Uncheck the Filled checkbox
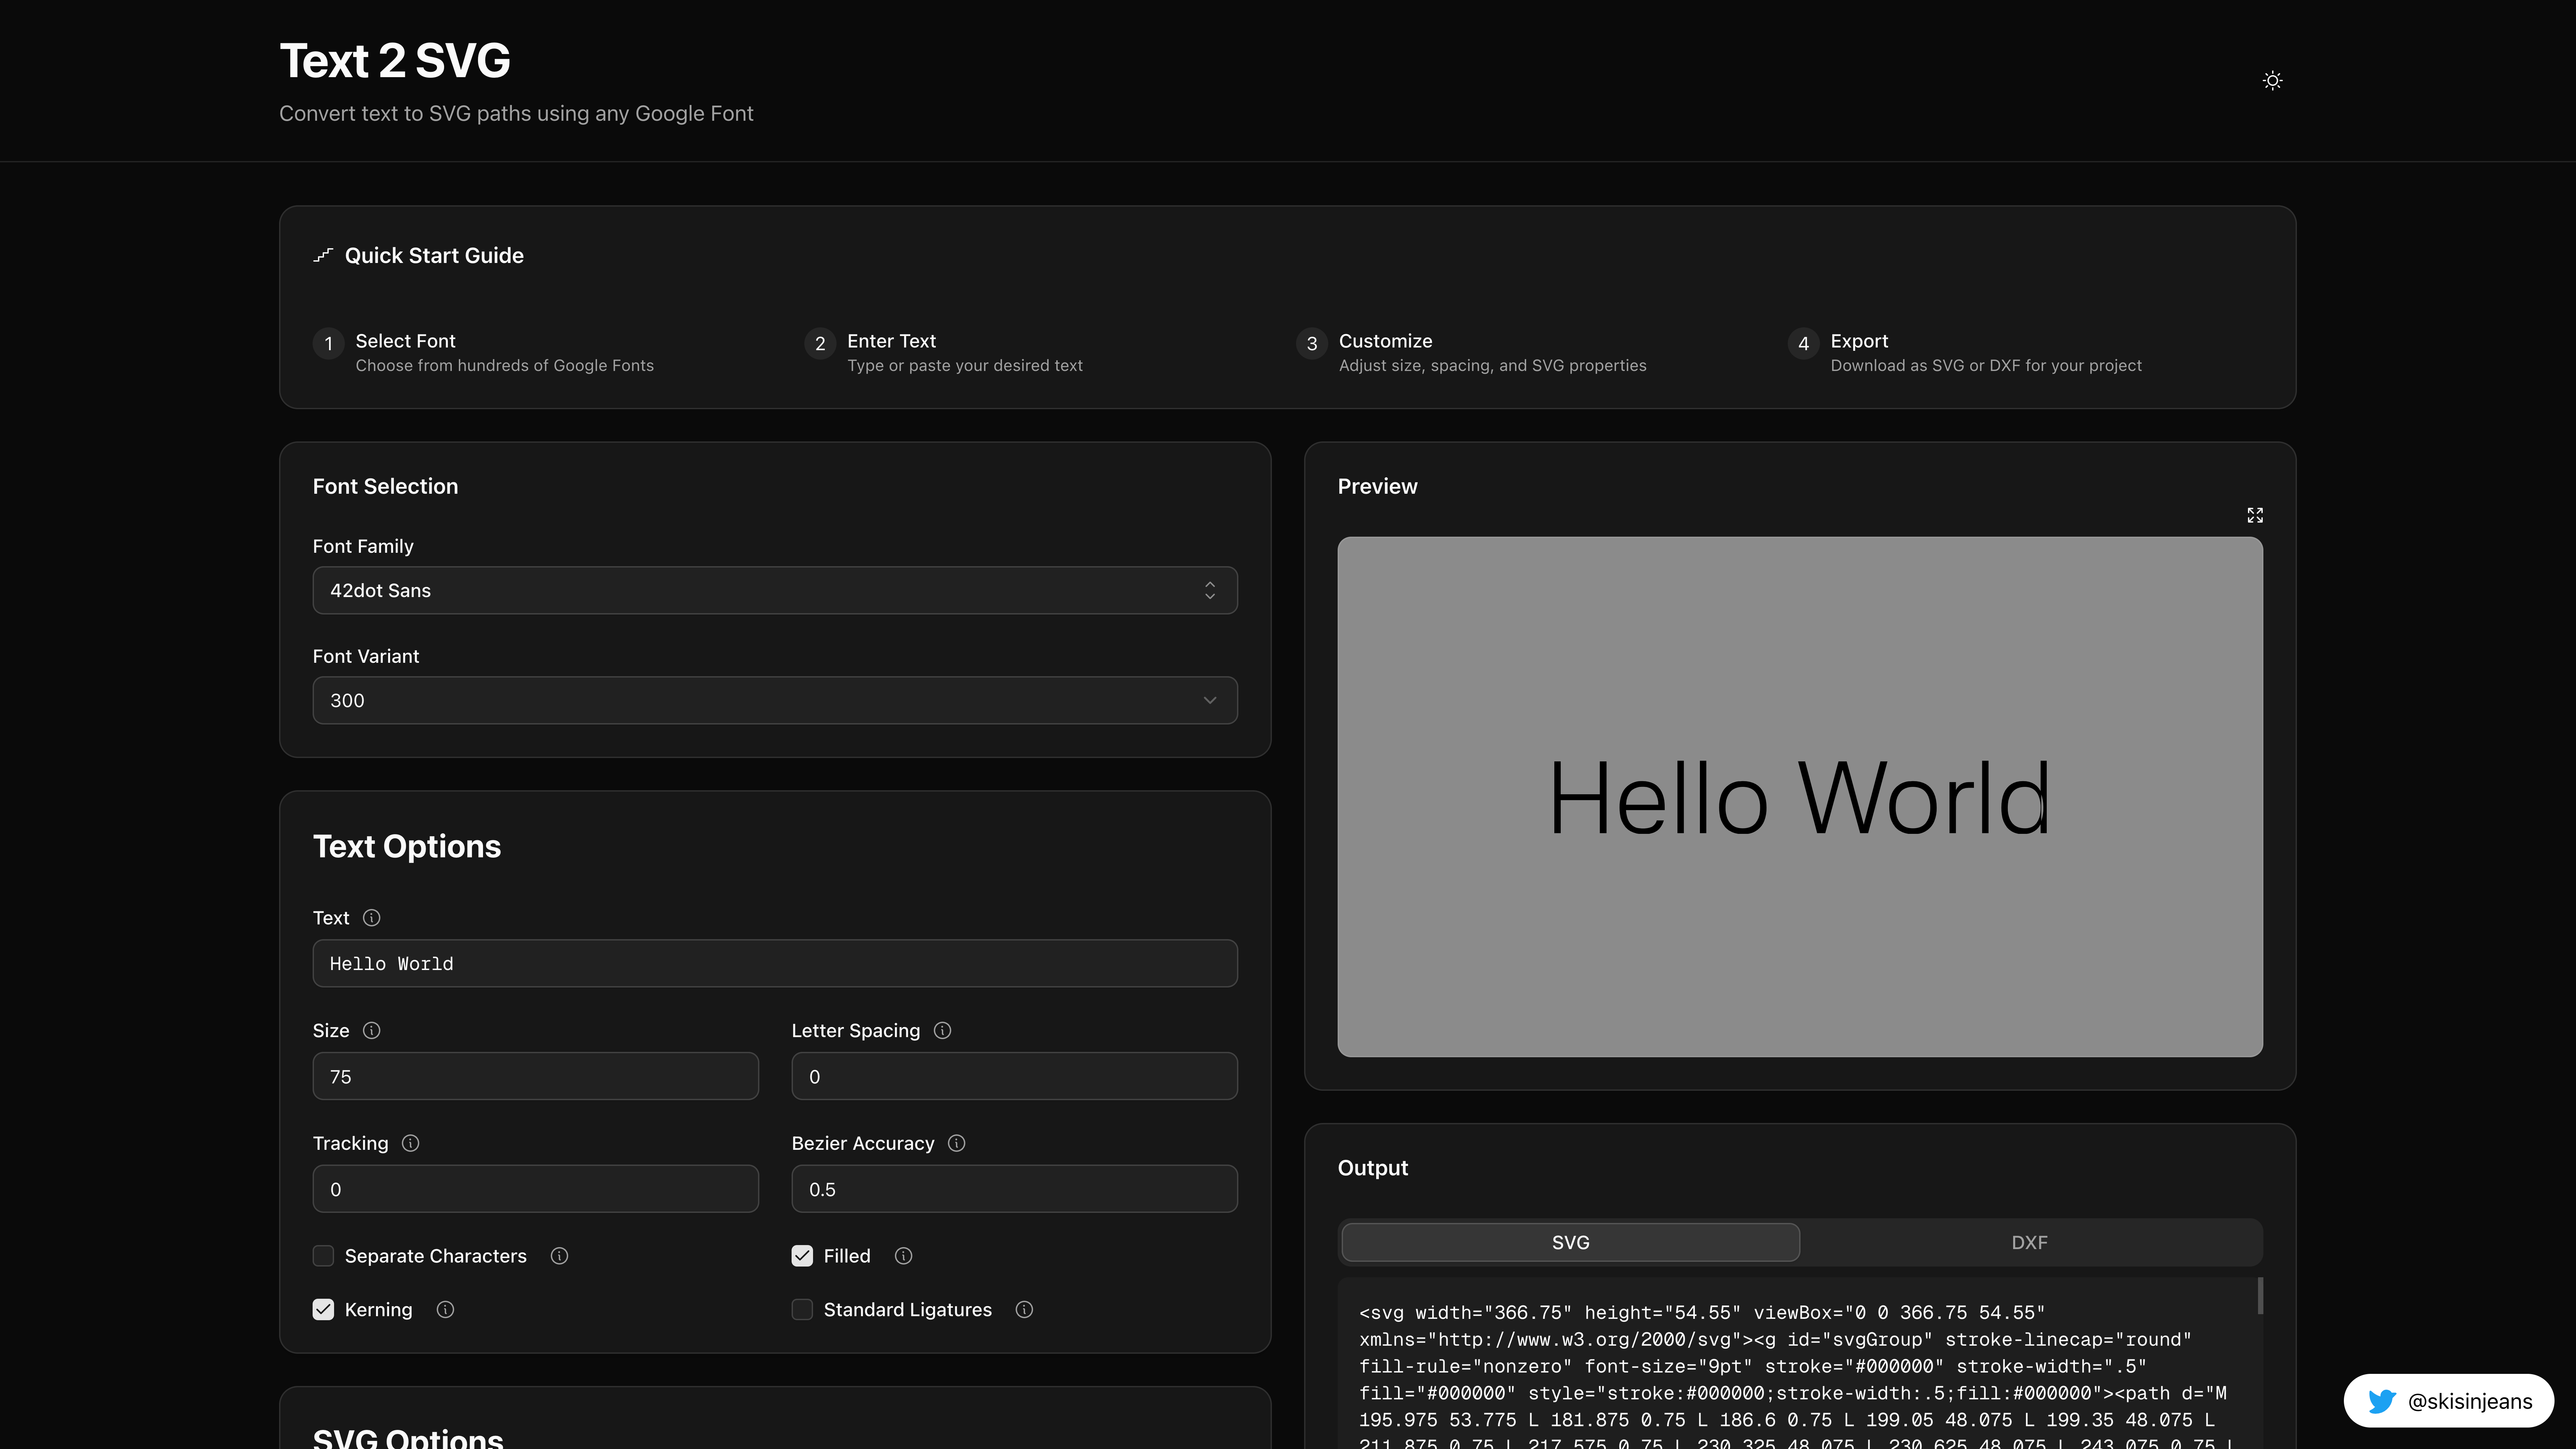The height and width of the screenshot is (1449, 2576). [802, 1256]
